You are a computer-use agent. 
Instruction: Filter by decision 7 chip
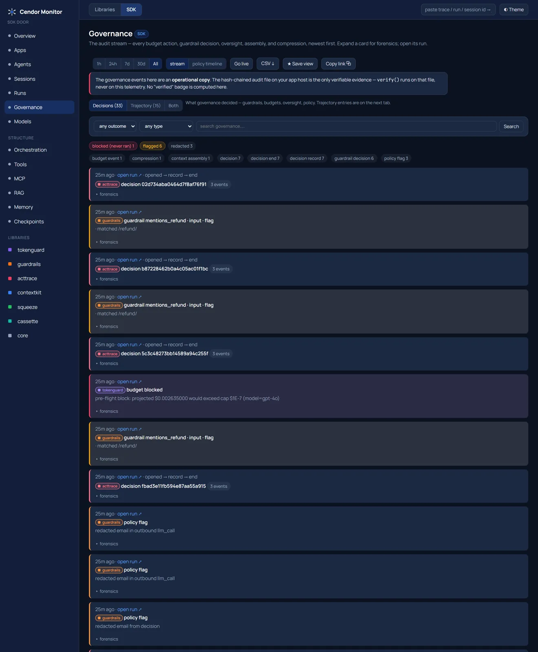[x=230, y=159]
